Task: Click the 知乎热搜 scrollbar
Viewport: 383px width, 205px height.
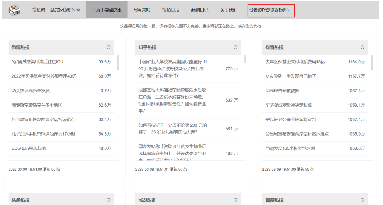Action: point(245,59)
